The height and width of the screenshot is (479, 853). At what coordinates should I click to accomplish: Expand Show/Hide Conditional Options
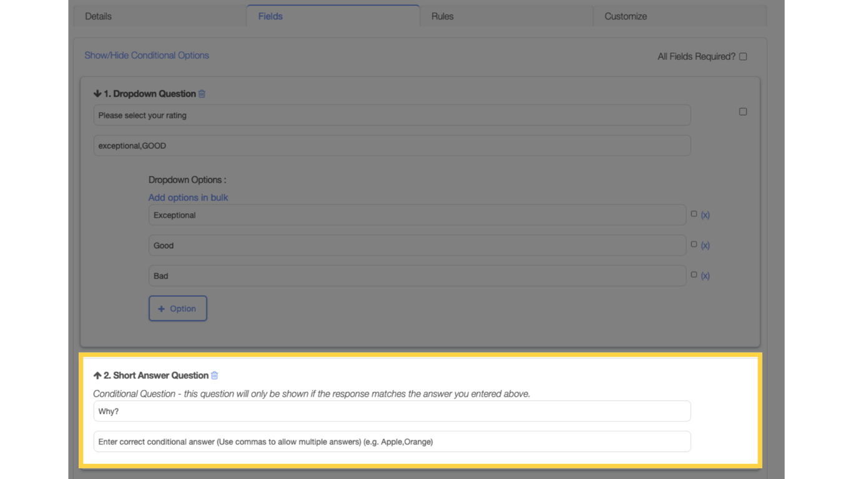tap(147, 55)
